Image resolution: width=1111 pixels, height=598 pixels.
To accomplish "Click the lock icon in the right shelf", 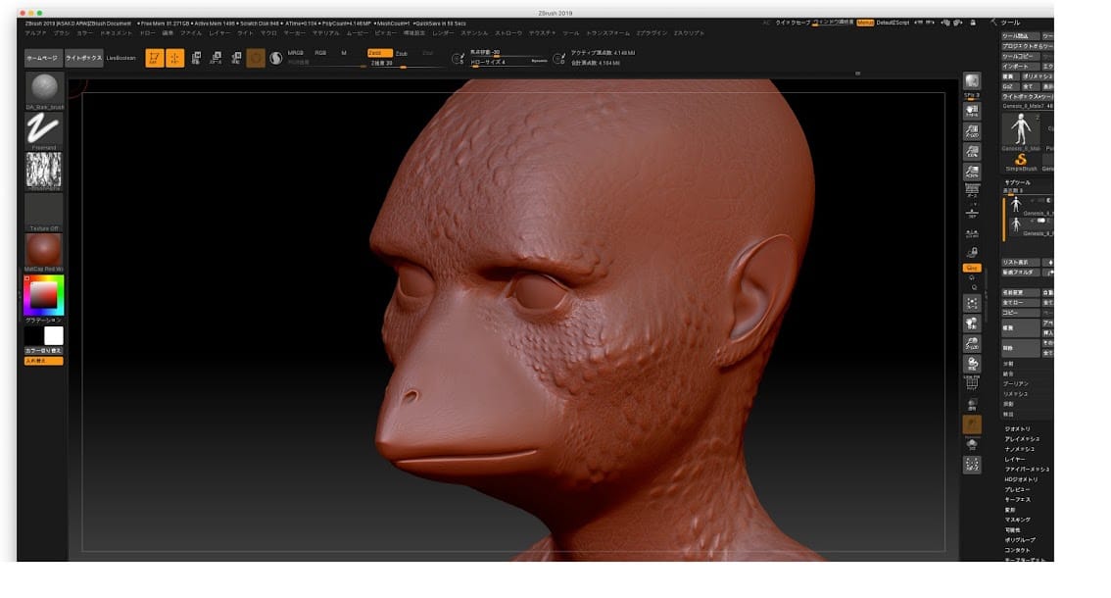I will 972,252.
